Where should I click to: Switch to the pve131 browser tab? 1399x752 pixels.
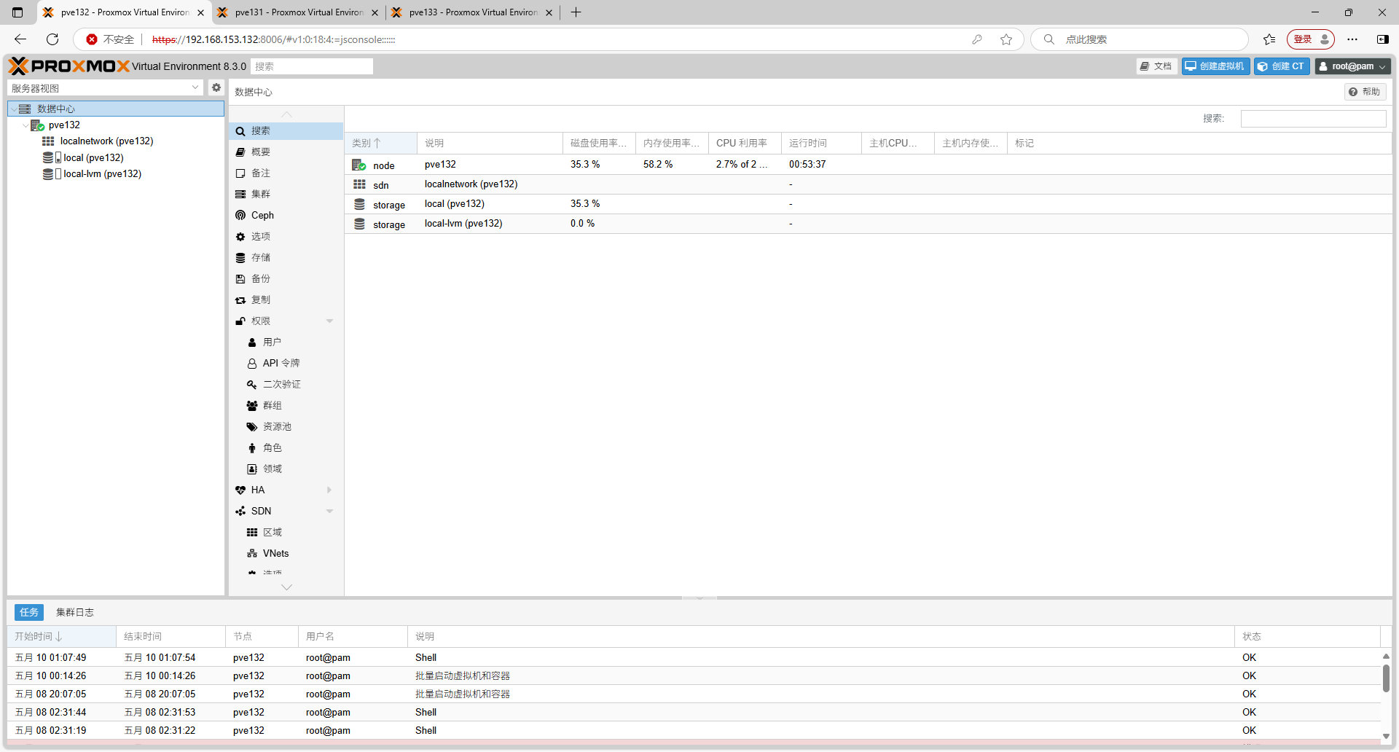tap(299, 12)
